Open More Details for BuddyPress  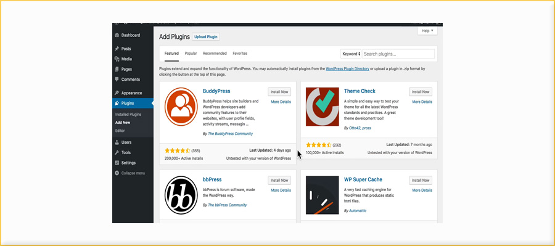click(x=281, y=102)
